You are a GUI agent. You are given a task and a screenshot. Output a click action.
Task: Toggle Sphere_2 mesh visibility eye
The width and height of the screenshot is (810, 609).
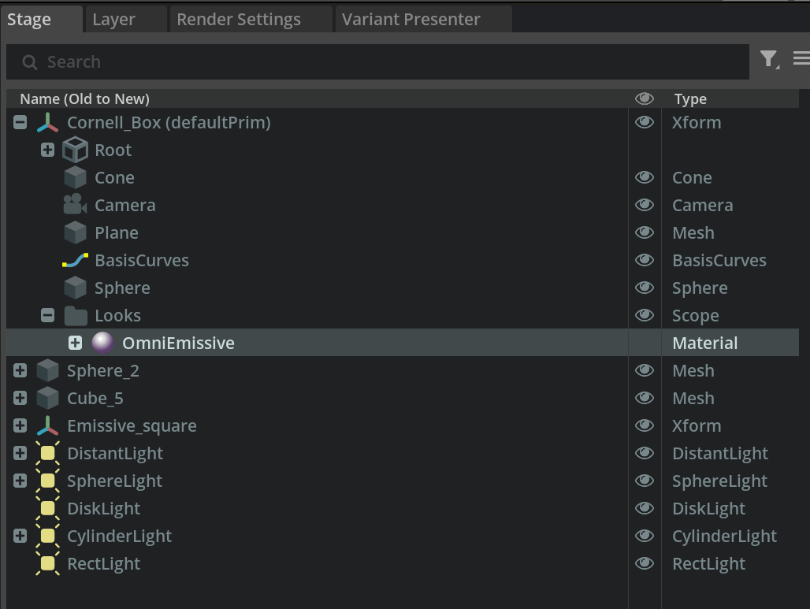pyautogui.click(x=645, y=370)
